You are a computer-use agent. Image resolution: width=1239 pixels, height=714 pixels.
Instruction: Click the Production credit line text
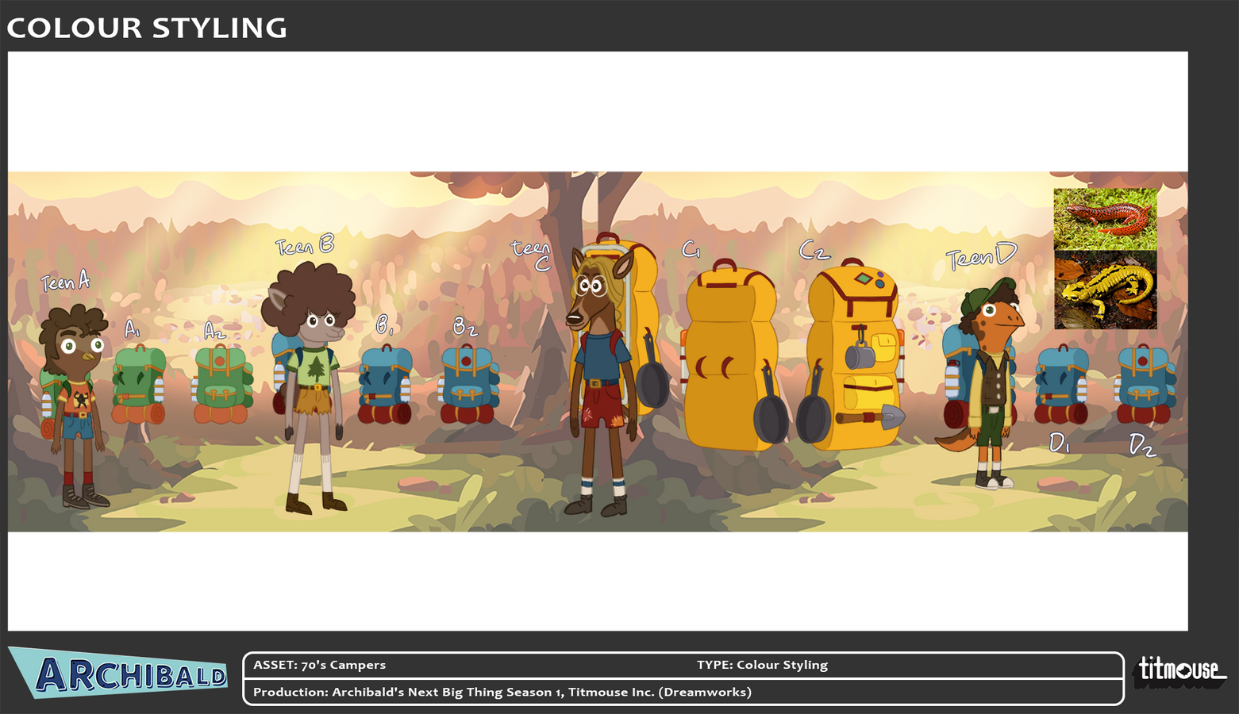pyautogui.click(x=502, y=692)
